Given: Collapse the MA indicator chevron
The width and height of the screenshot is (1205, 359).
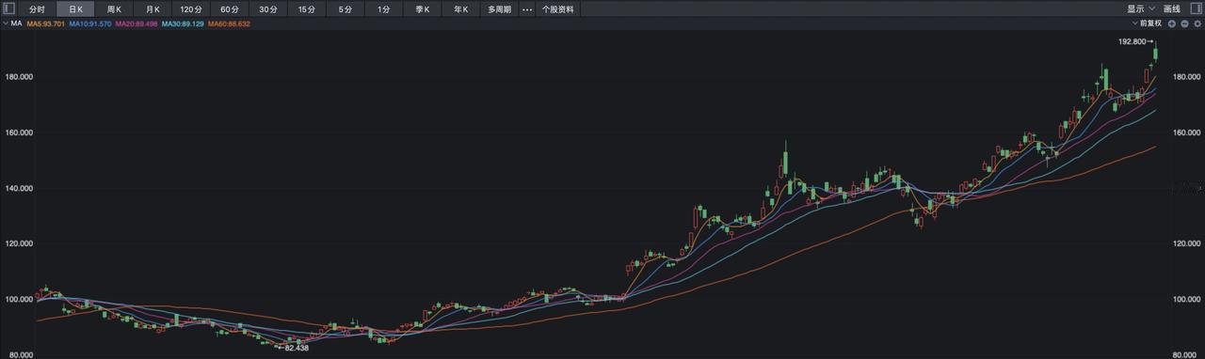Looking at the screenshot, I should click(5, 23).
